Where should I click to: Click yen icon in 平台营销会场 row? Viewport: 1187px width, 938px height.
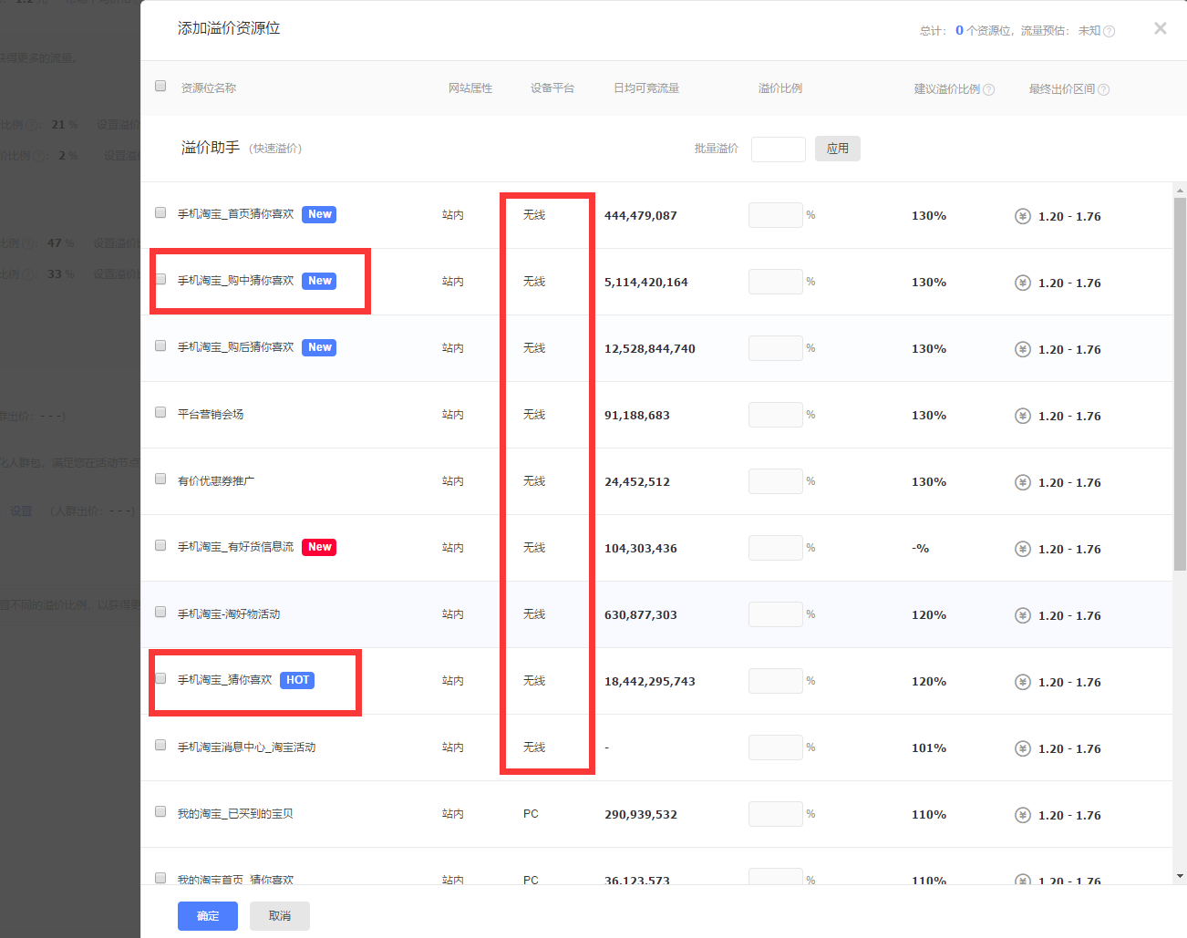click(x=1023, y=416)
